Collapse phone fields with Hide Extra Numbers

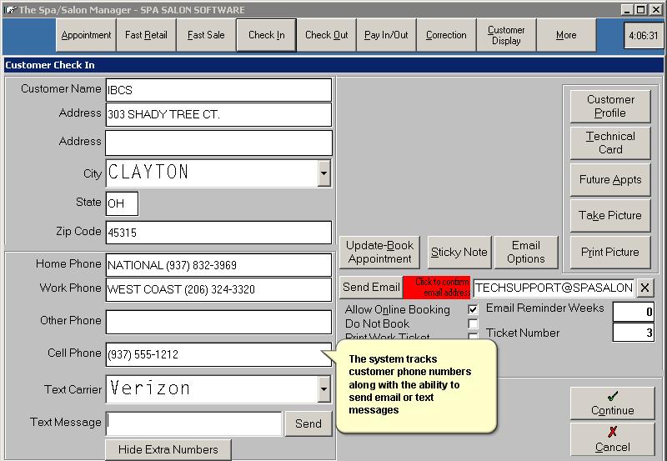168,449
